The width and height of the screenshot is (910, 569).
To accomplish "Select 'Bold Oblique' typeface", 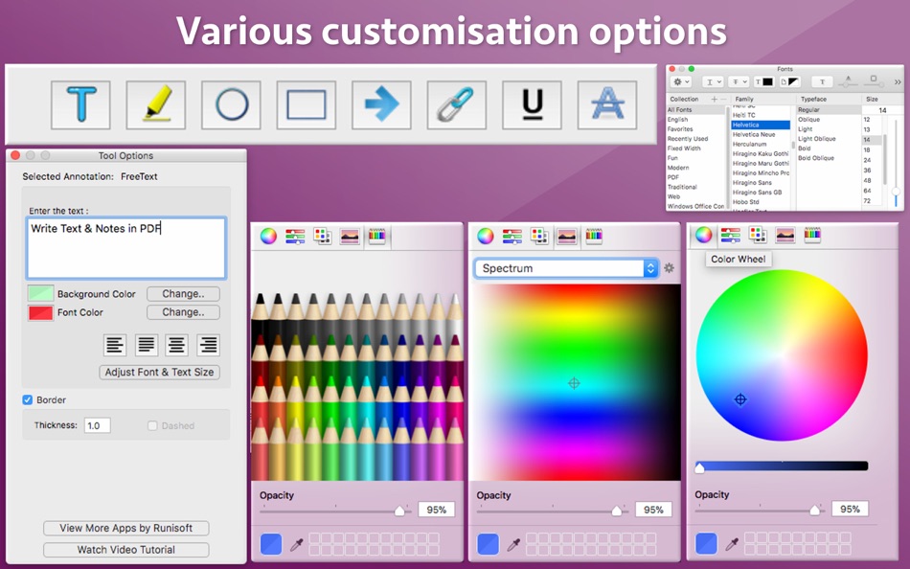I will click(x=816, y=158).
